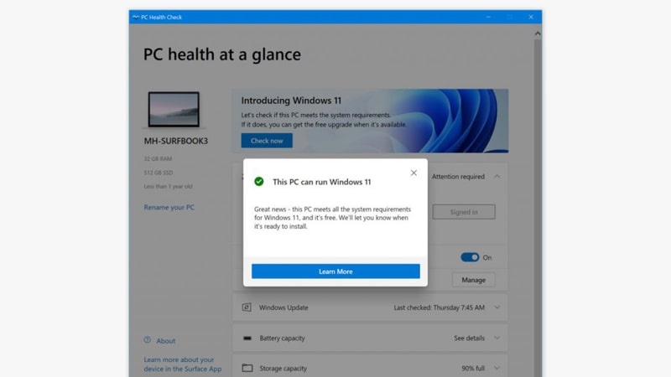Close the PC Health Check window

(531, 17)
